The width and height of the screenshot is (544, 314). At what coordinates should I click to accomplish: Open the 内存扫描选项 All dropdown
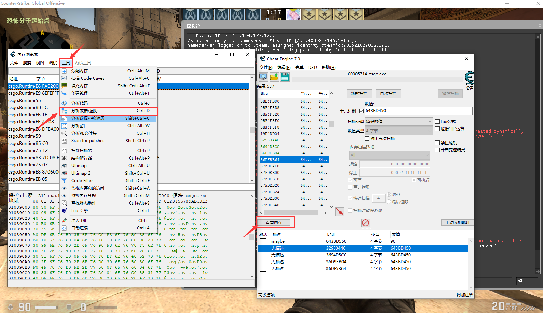(389, 155)
